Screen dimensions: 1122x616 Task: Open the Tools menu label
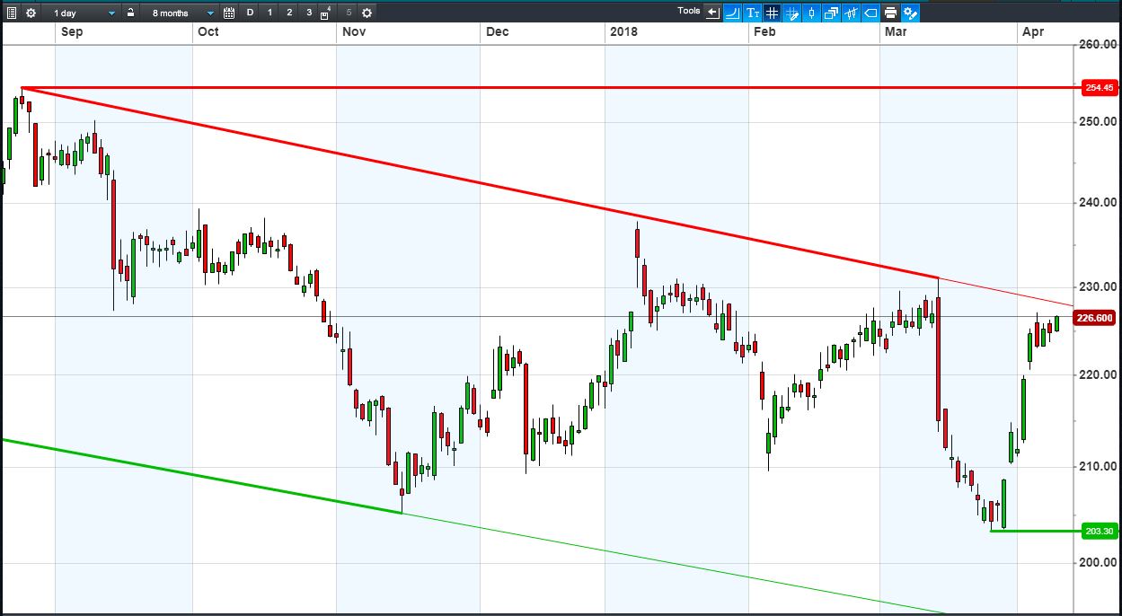[x=689, y=11]
